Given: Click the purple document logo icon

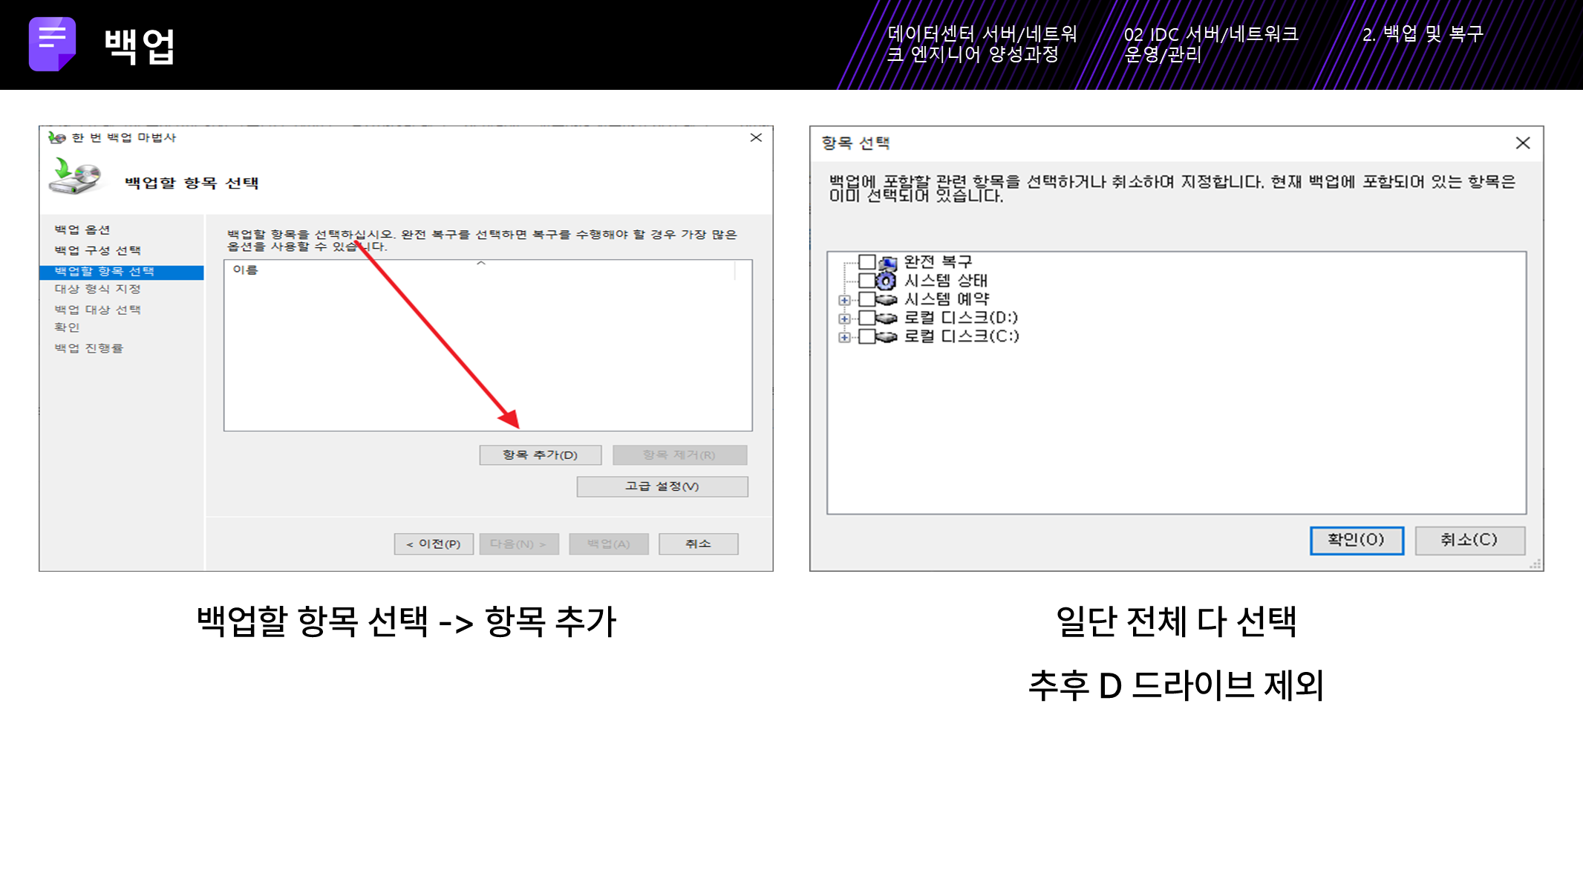Looking at the screenshot, I should tap(52, 44).
